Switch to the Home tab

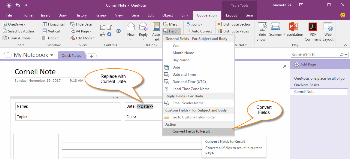[27, 15]
